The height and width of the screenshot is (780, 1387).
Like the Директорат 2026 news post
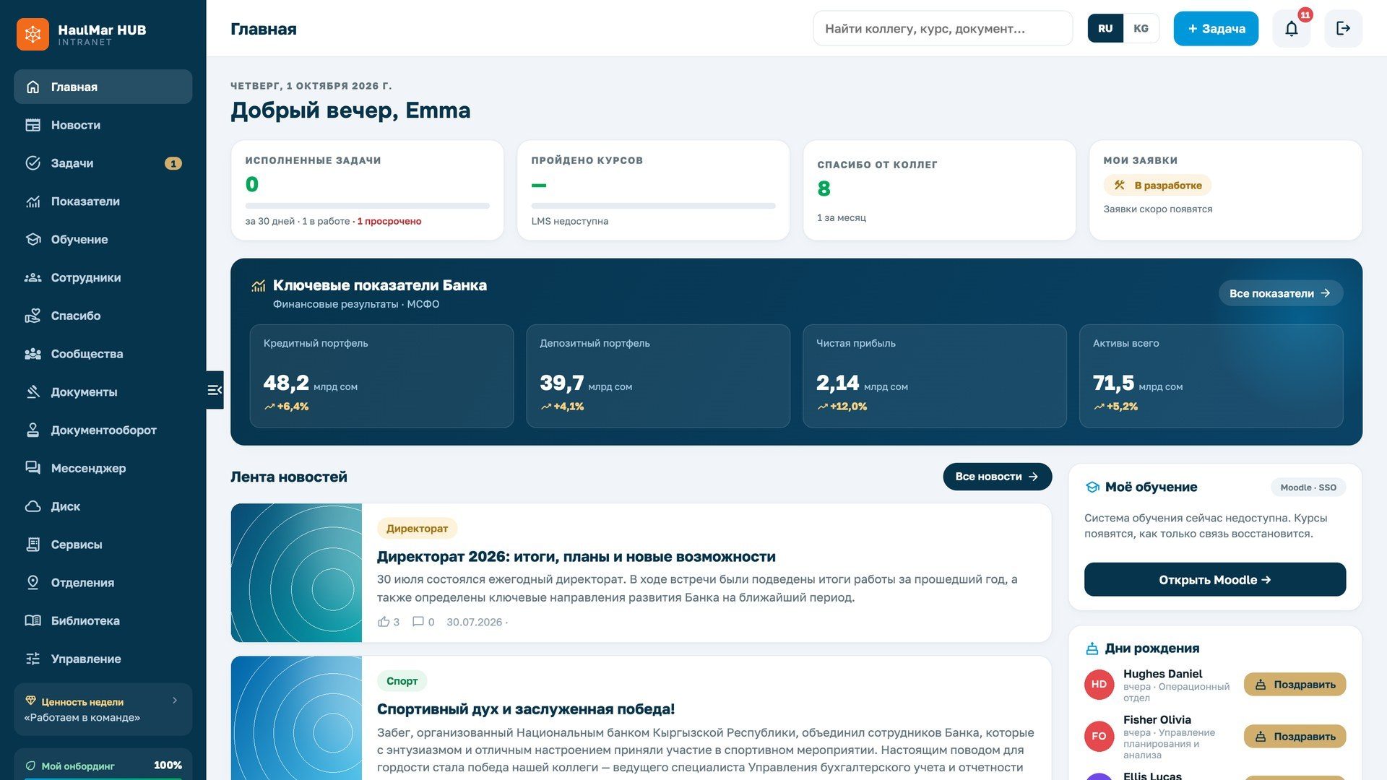(x=388, y=622)
